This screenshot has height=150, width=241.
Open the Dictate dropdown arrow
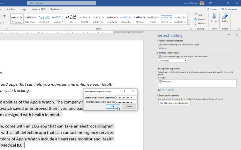[x=214, y=24]
